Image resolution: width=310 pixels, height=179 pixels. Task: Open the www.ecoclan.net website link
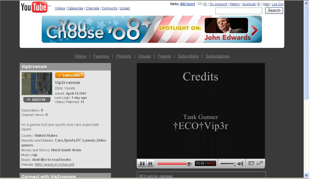click(x=54, y=165)
